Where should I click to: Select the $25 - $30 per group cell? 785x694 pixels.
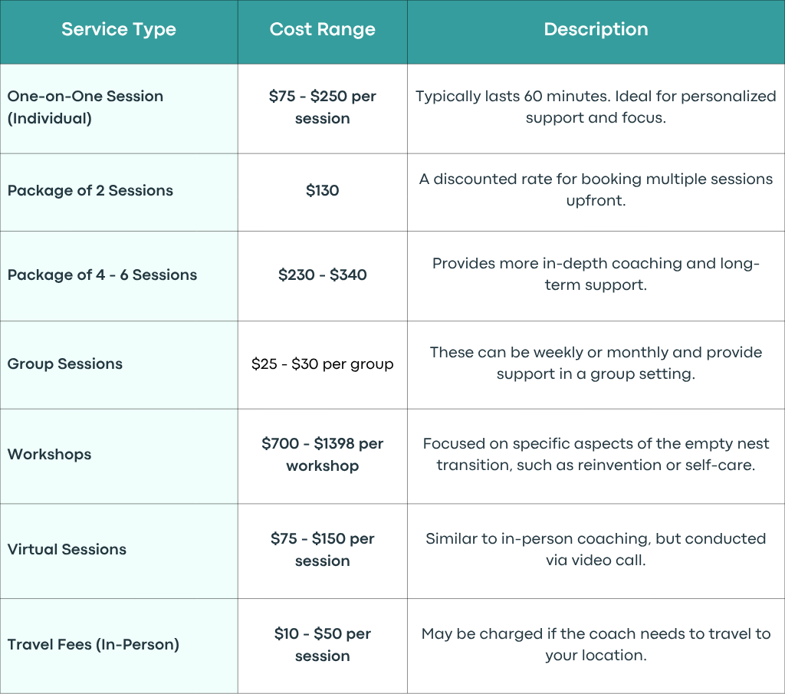point(323,364)
